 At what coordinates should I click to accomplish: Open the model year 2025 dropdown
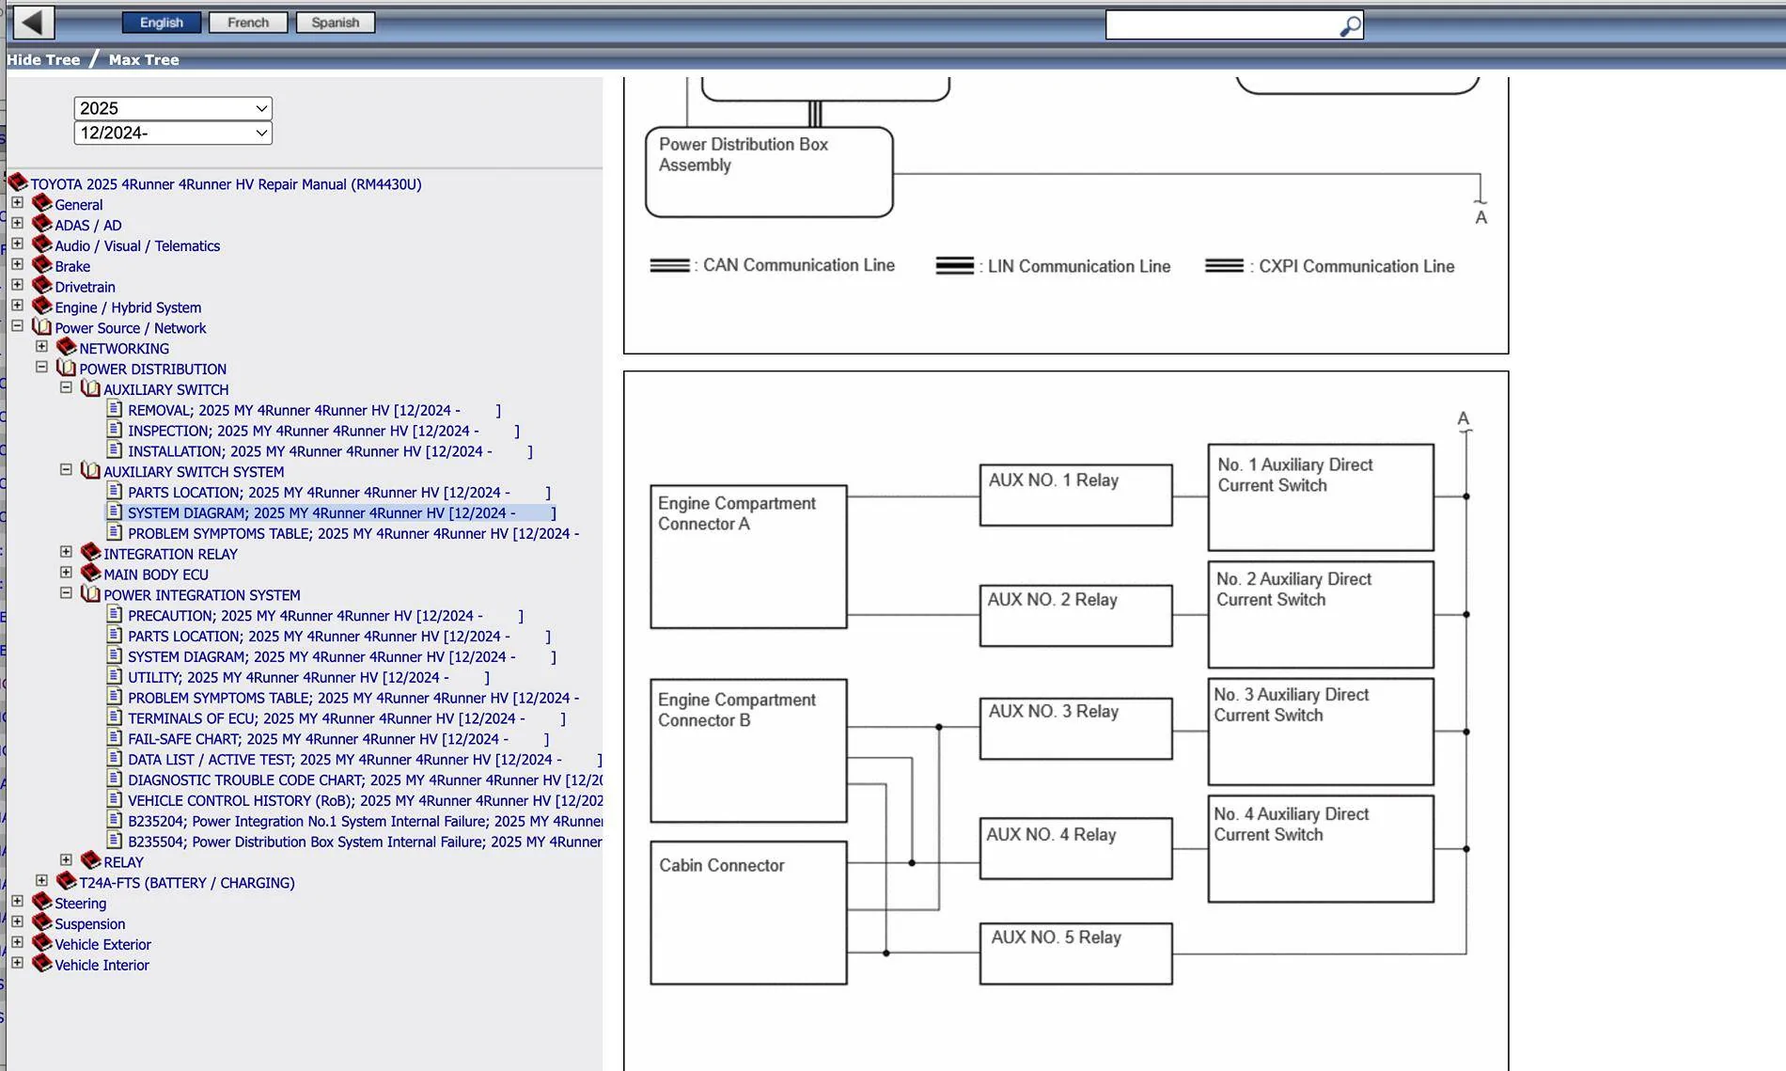point(173,108)
